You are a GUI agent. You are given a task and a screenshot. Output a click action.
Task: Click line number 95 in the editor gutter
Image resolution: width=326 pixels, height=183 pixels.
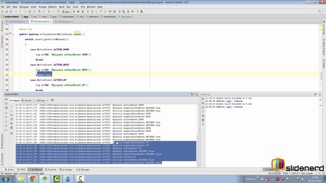(7, 75)
